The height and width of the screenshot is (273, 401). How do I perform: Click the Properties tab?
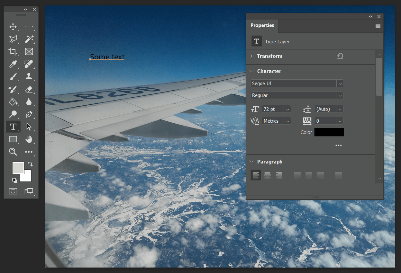pos(262,25)
